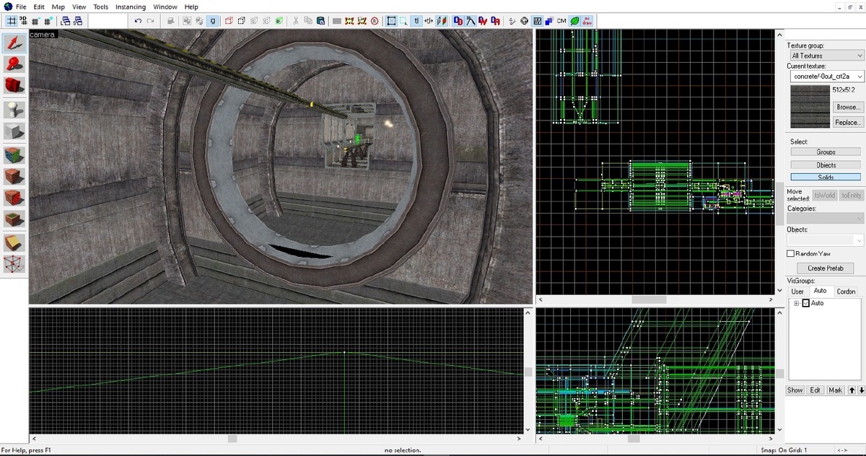
Task: Enable the Random Yaw checkbox
Action: (x=791, y=253)
